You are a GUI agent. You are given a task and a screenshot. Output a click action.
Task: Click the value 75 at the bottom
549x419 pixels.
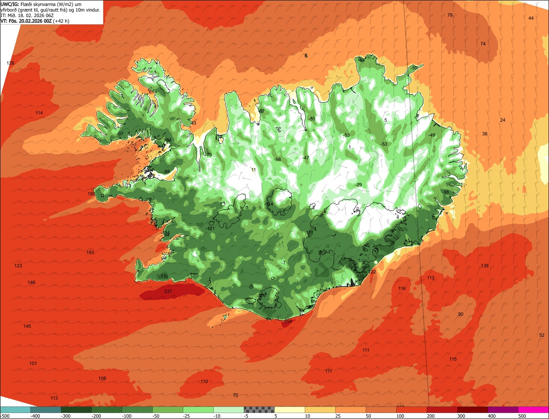235,395
